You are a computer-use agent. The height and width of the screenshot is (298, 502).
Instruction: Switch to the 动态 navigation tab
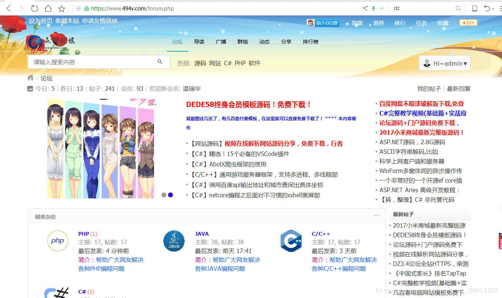pos(264,42)
